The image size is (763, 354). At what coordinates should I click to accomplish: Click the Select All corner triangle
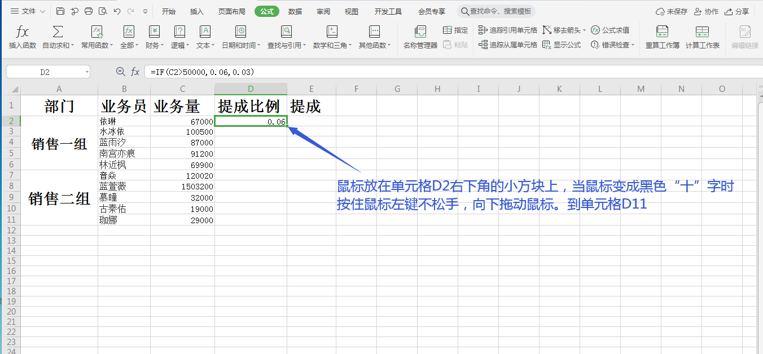[14, 89]
